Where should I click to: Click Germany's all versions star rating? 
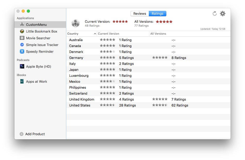point(160,57)
